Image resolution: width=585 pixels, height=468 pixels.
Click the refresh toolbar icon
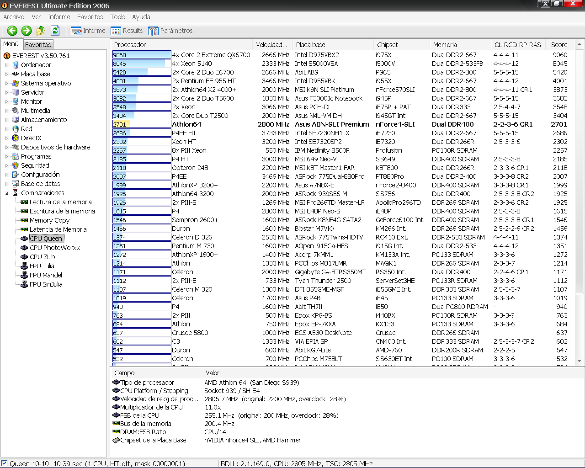coord(55,31)
